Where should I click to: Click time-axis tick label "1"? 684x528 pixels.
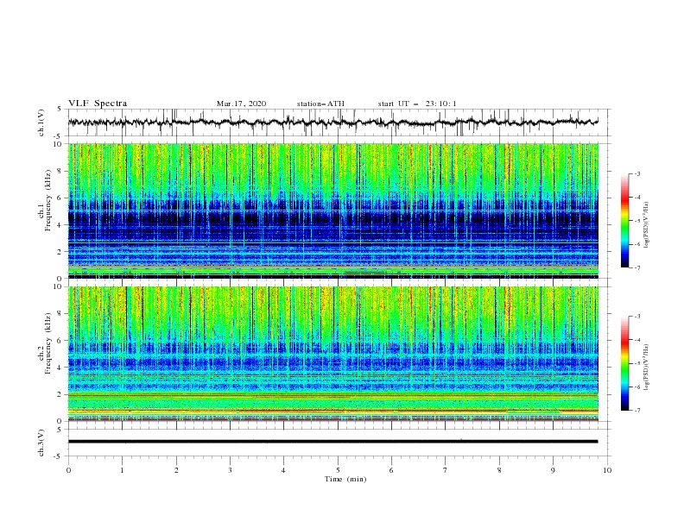pos(122,470)
